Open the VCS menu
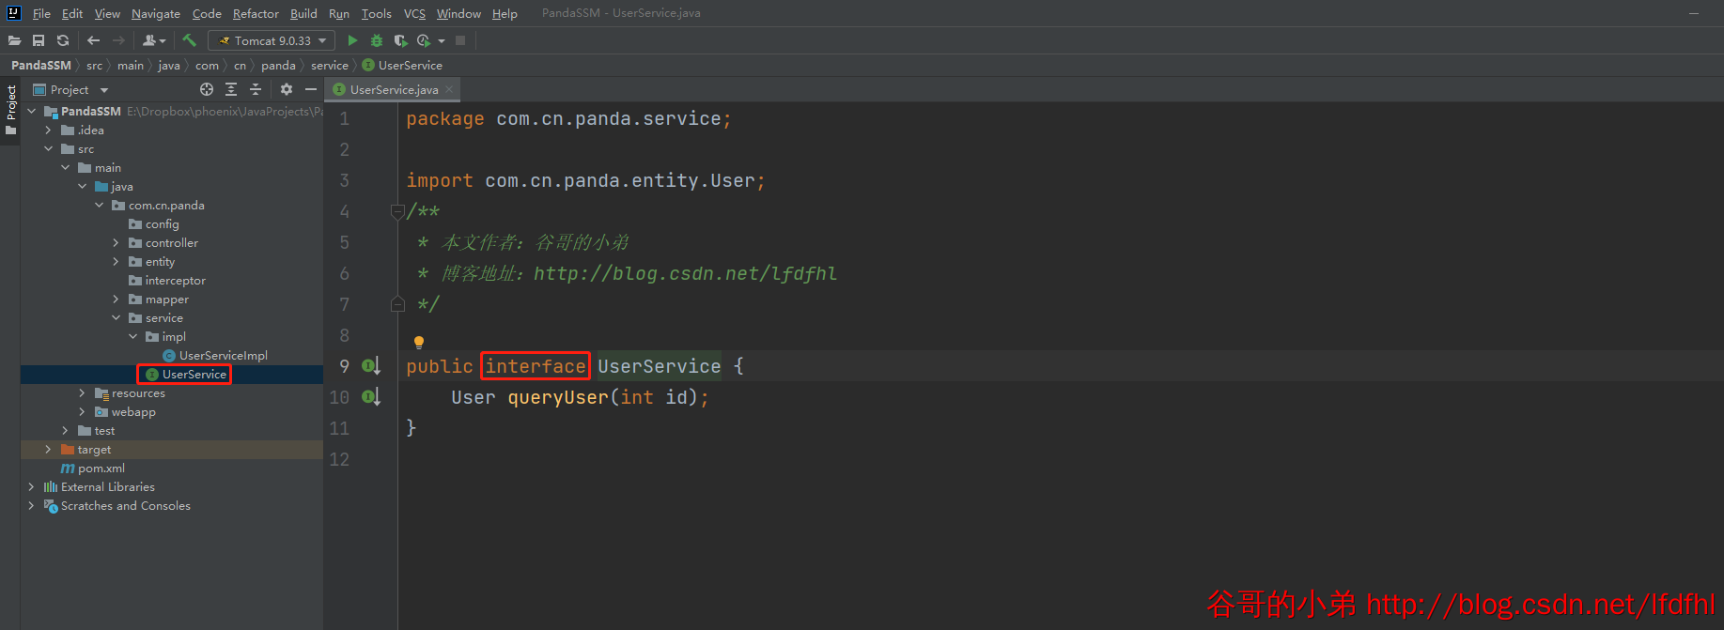This screenshot has height=630, width=1724. point(414,13)
